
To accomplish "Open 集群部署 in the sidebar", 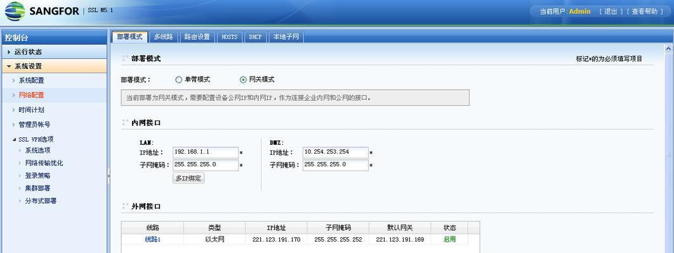I will point(37,188).
